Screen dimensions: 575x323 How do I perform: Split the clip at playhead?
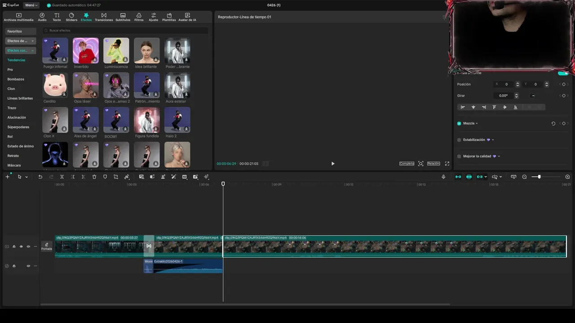tap(62, 177)
